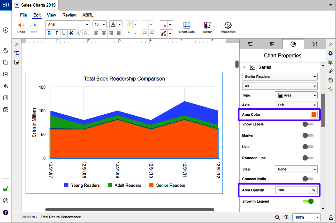The width and height of the screenshot is (336, 223).
Task: Apply italic formatting
Action: point(56,33)
